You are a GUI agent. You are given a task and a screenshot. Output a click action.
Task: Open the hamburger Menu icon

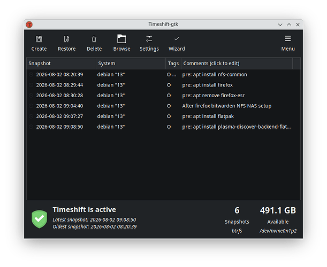(x=288, y=38)
